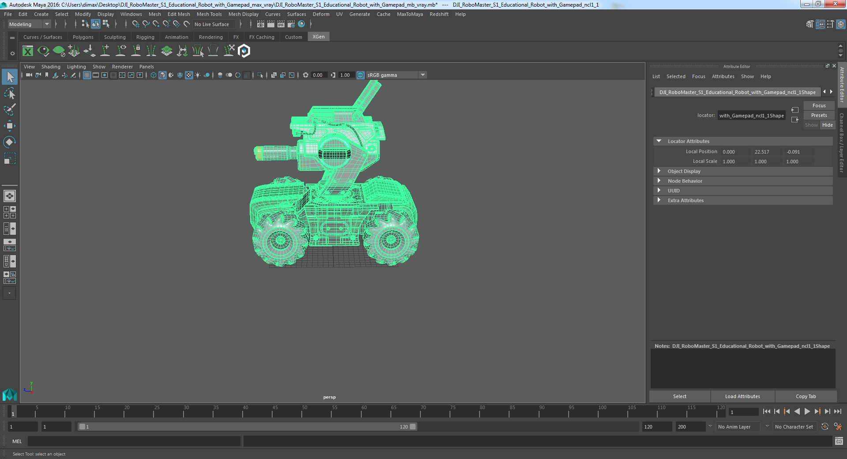Select the arrow Select tool
This screenshot has height=459, width=847.
click(10, 77)
